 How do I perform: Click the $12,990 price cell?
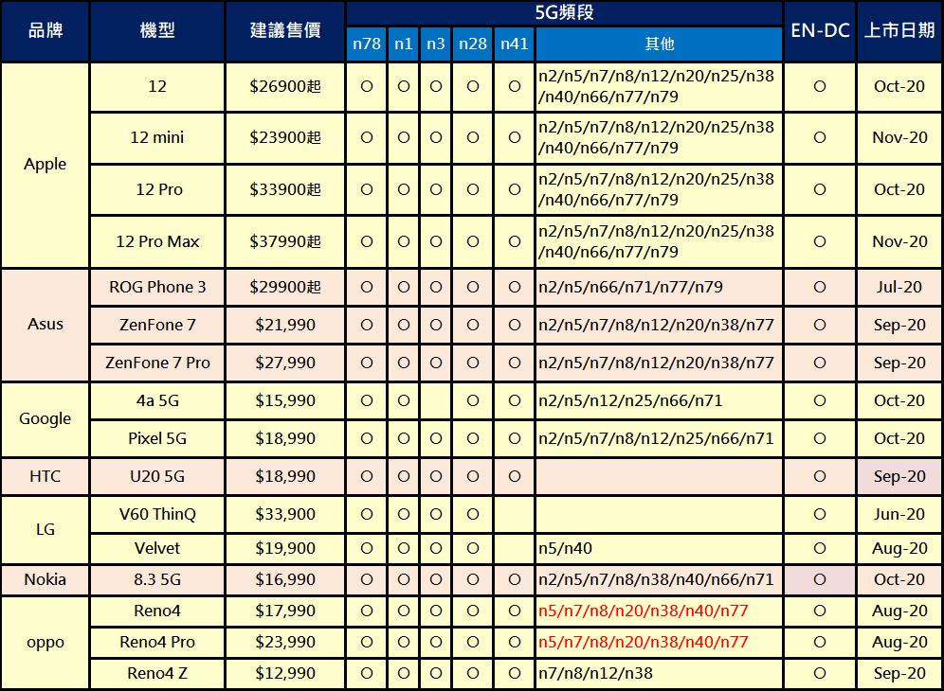coord(285,674)
